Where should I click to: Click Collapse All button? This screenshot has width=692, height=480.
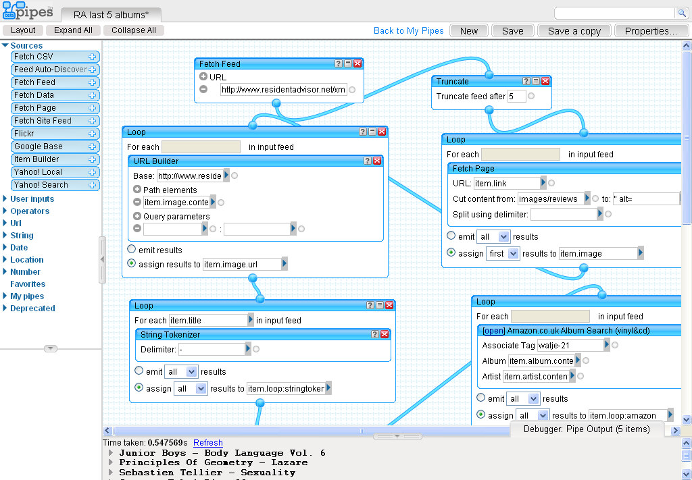click(134, 30)
